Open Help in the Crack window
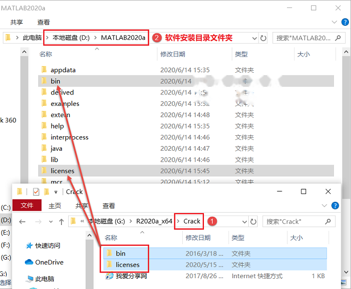351x289 pixels. point(335,205)
